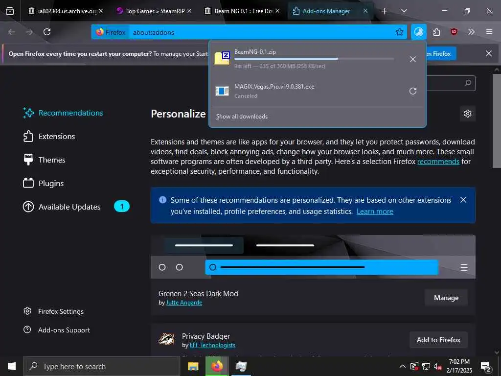Click Grenen 2 Seas theme preview

(x=313, y=257)
